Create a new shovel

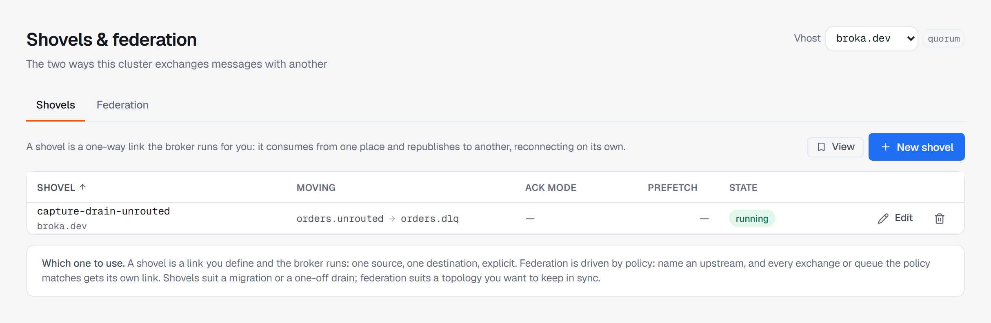coord(916,147)
